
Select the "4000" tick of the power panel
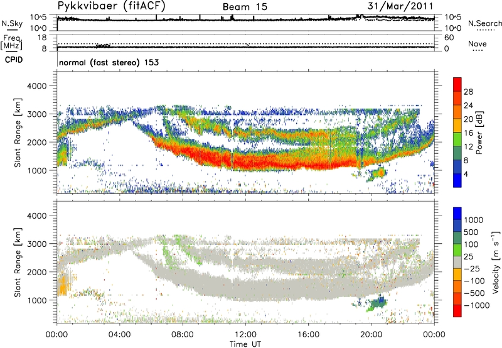37,86
